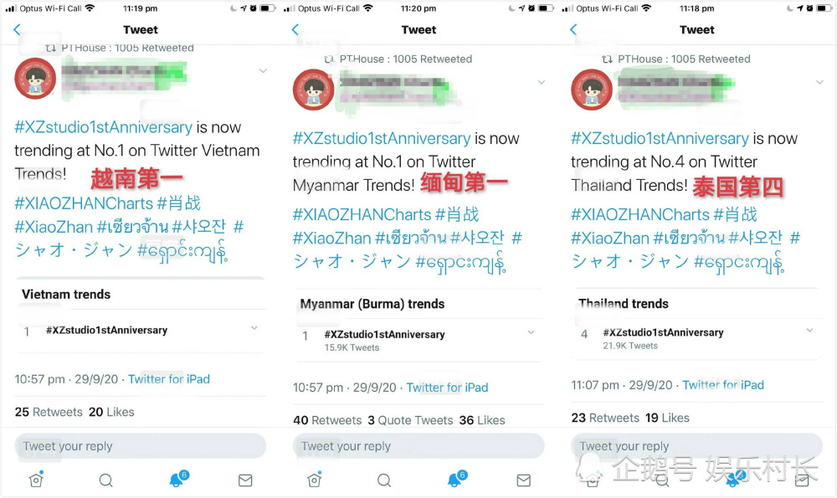Open tweet options chevron in the Myanmar tweet
The width and height of the screenshot is (837, 498).
point(542,82)
